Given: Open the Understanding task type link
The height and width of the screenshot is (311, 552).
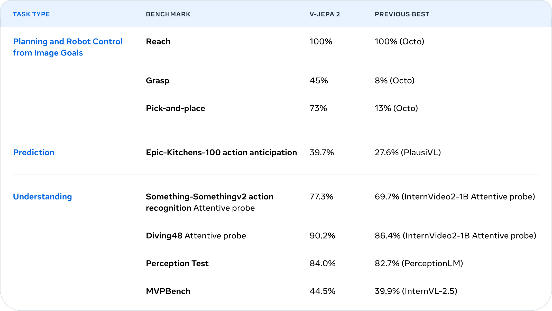Looking at the screenshot, I should click(42, 196).
